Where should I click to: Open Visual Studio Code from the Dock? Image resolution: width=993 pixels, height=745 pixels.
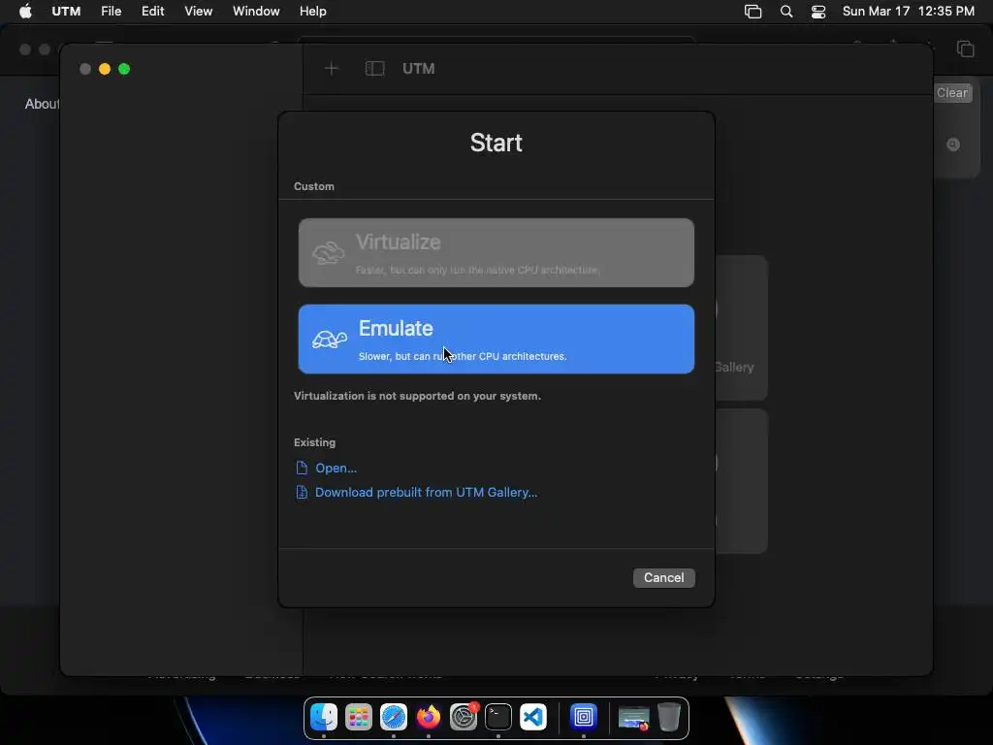(x=533, y=717)
